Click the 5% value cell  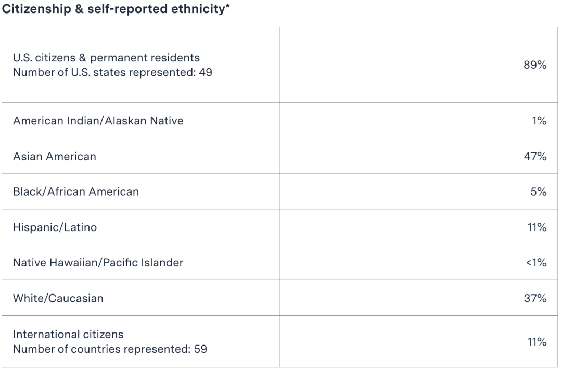pyautogui.click(x=539, y=191)
